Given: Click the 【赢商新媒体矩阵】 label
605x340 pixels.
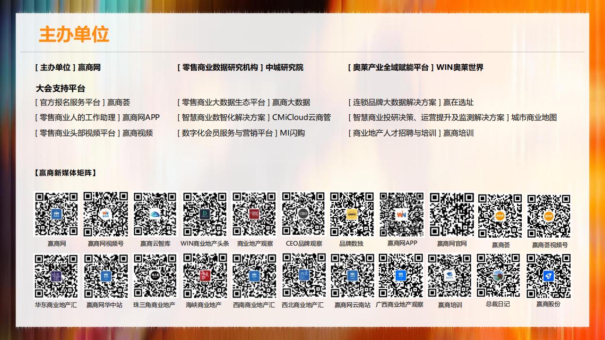Looking at the screenshot, I should (x=66, y=173).
